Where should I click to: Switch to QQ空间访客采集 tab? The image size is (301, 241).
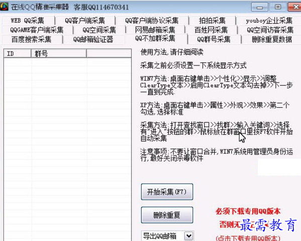270,30
